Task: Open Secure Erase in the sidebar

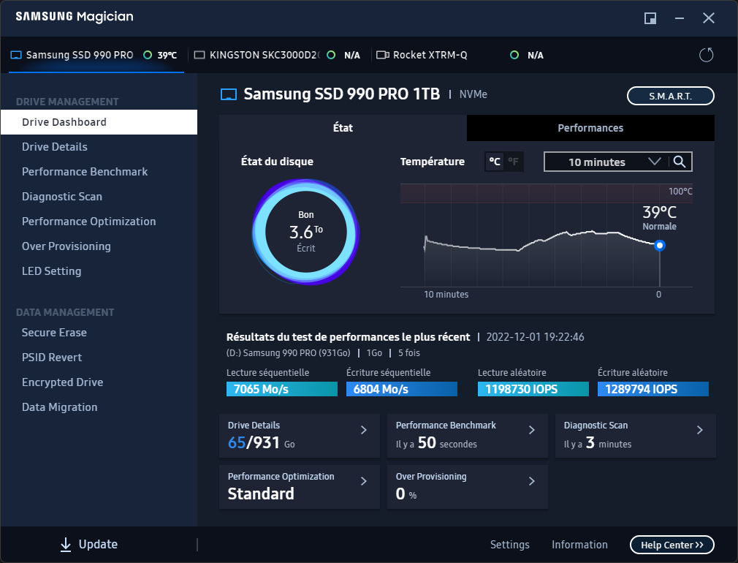Action: 99,333
